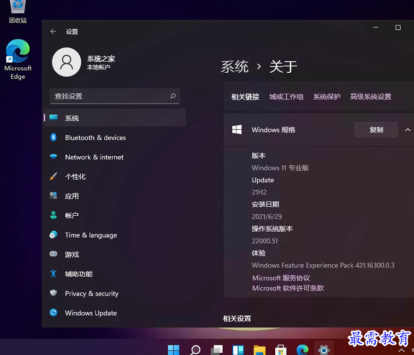Select the 21H2 update value

(259, 192)
